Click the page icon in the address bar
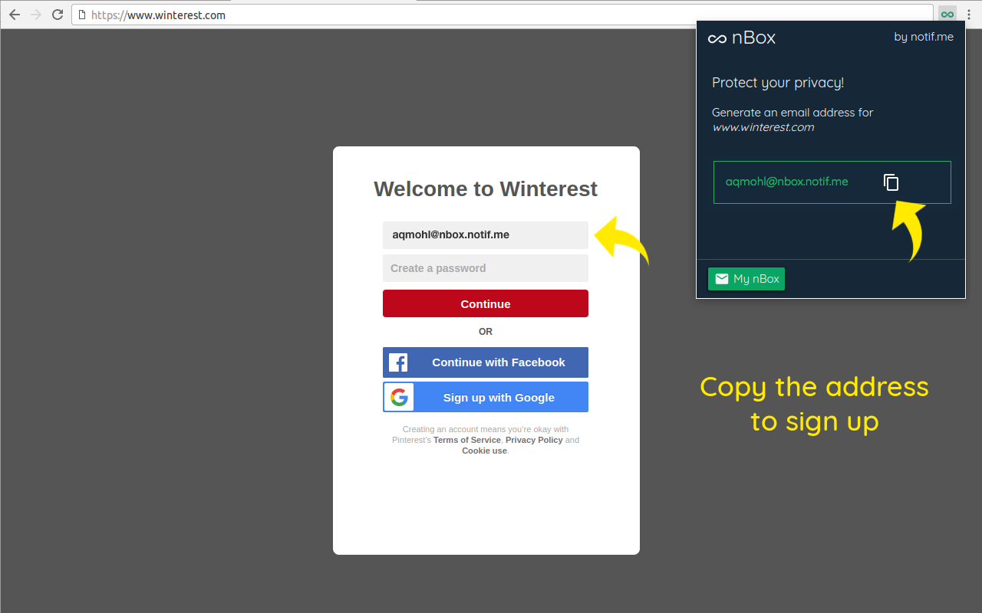 click(x=82, y=15)
